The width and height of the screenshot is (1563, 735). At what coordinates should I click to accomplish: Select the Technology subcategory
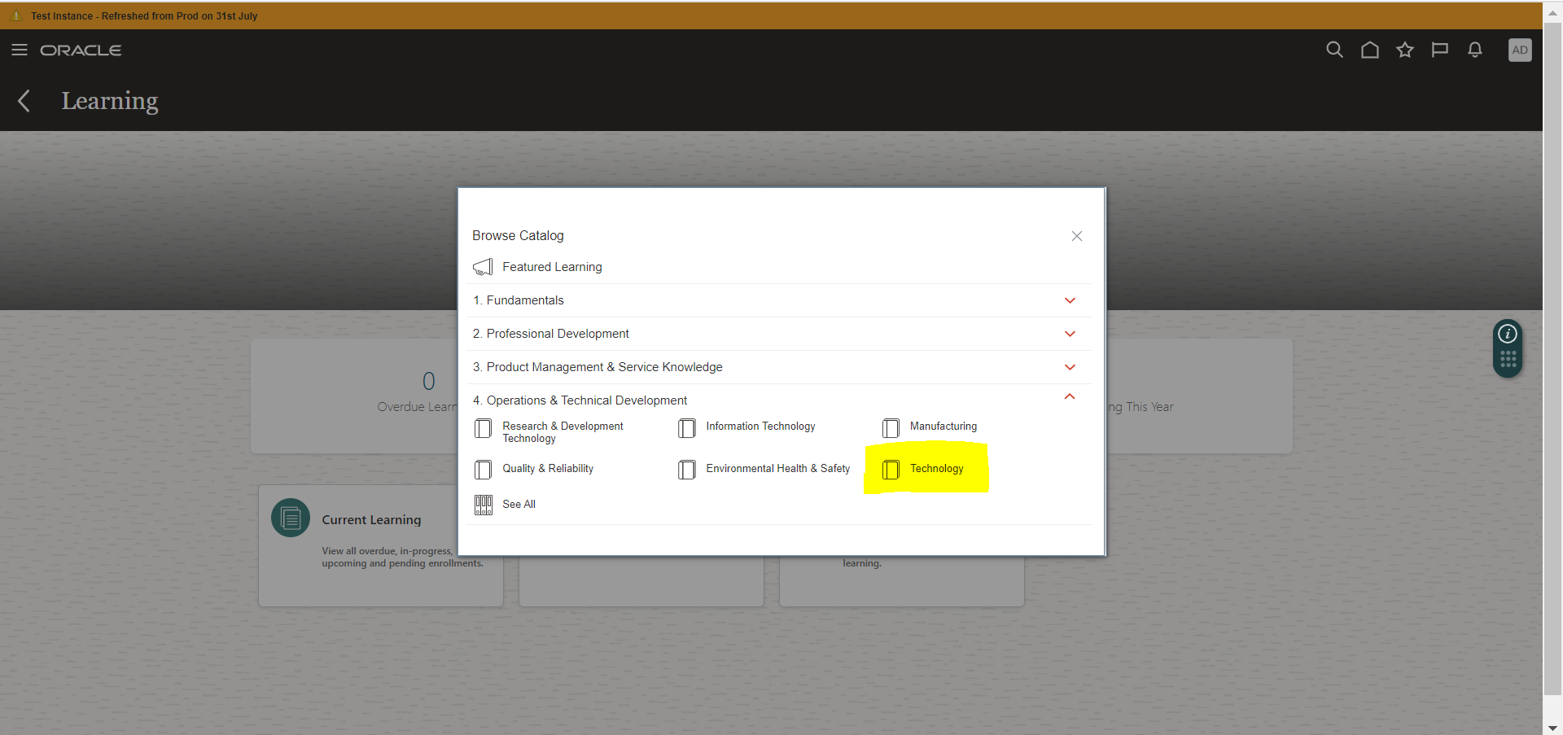(937, 468)
